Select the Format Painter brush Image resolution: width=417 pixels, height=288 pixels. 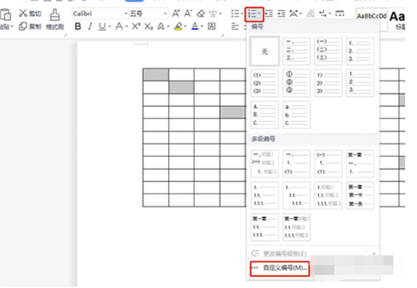pyautogui.click(x=55, y=19)
